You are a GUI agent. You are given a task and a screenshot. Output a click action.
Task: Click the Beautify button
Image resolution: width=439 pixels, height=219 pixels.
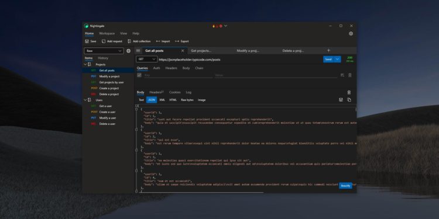[x=345, y=186]
